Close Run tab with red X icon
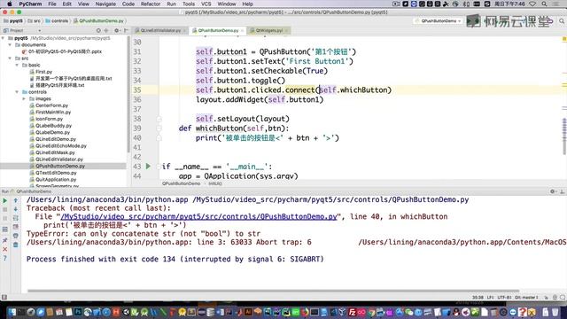 point(5,249)
